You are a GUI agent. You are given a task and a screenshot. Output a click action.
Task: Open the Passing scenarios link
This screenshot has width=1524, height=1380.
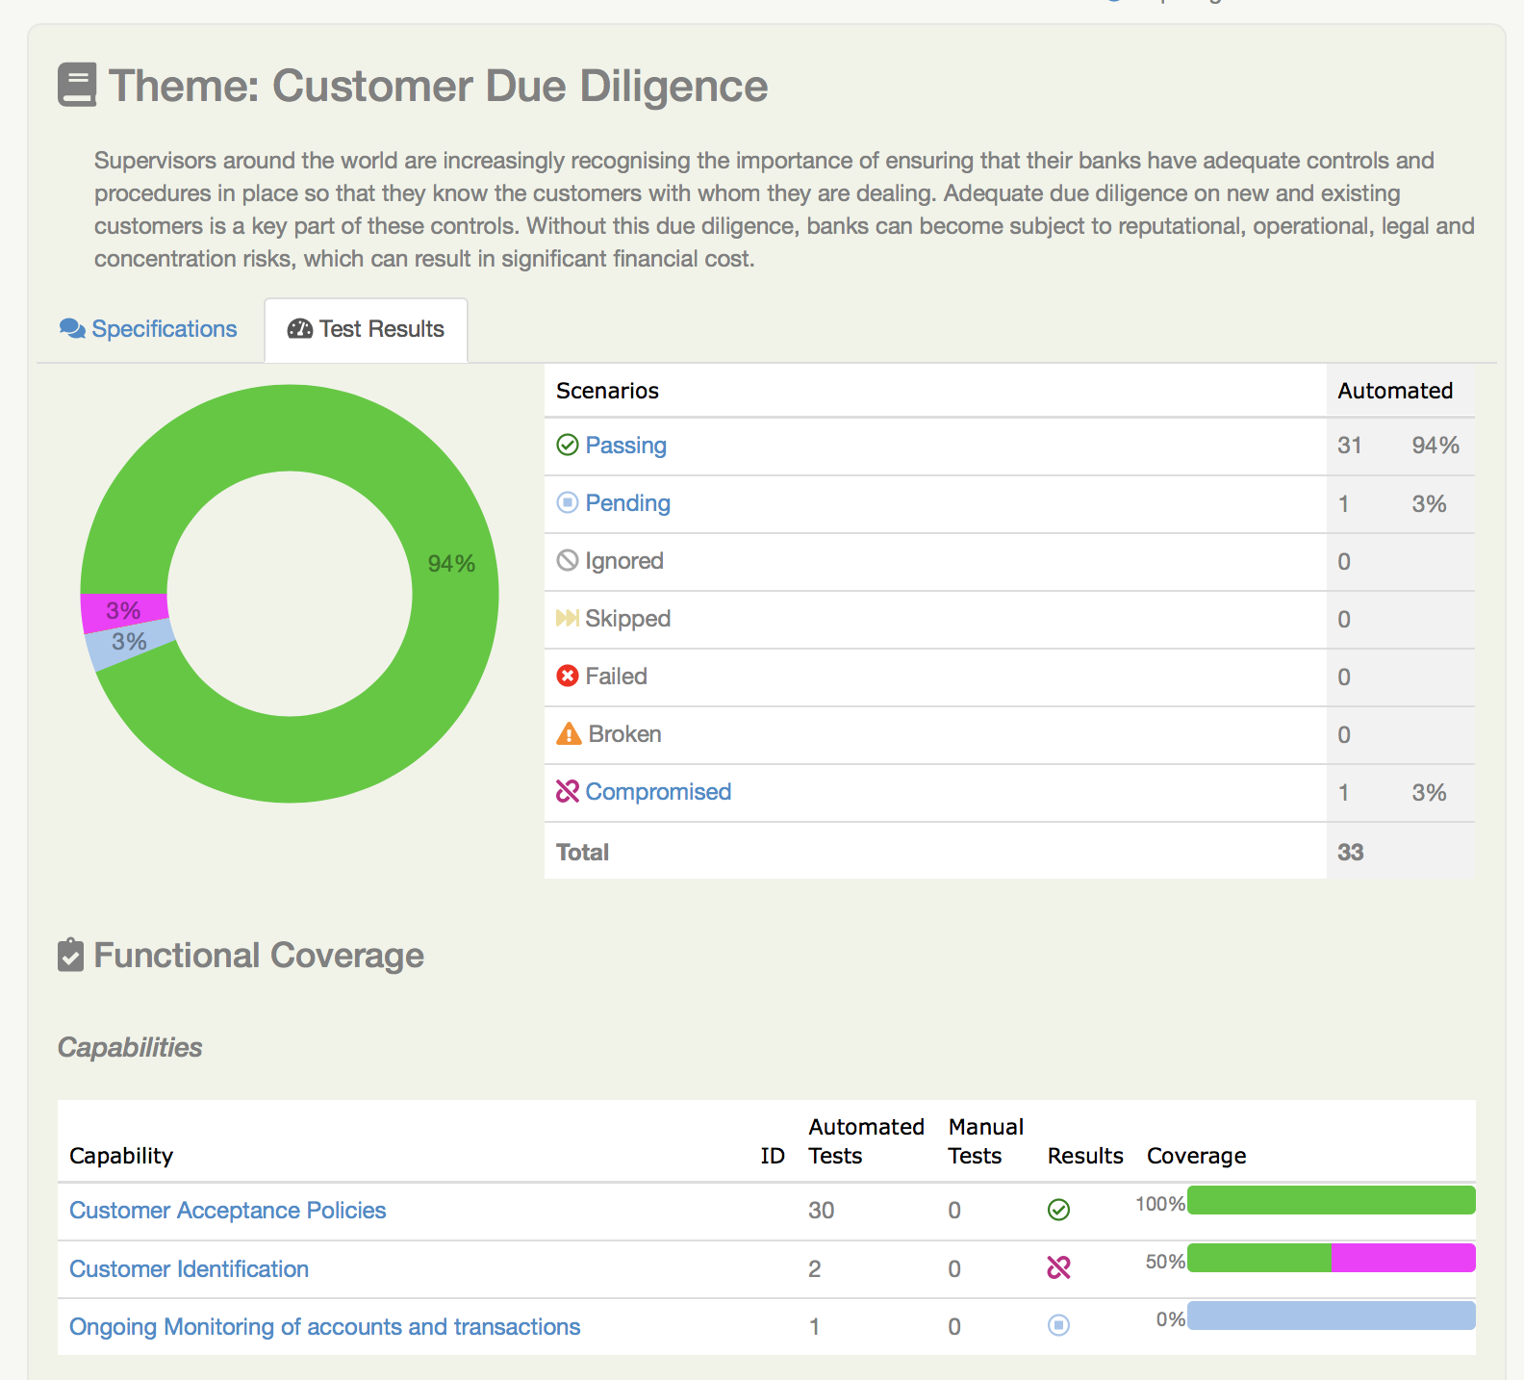[x=625, y=446]
